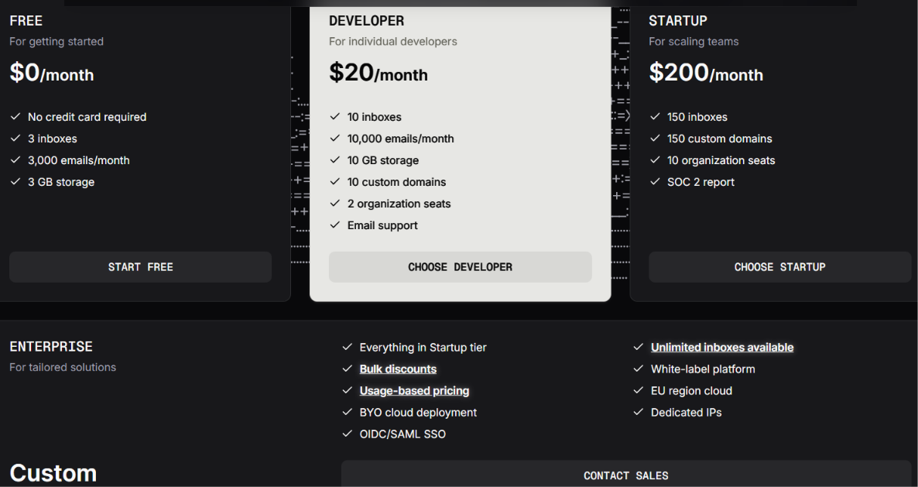This screenshot has height=487, width=918.
Task: Click 'SOC 2 report' feature text
Action: [x=700, y=182]
